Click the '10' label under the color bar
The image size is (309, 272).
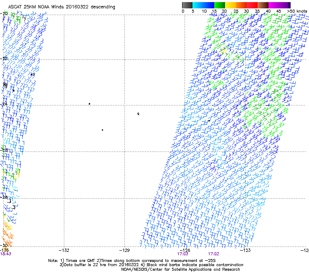coord(204,11)
